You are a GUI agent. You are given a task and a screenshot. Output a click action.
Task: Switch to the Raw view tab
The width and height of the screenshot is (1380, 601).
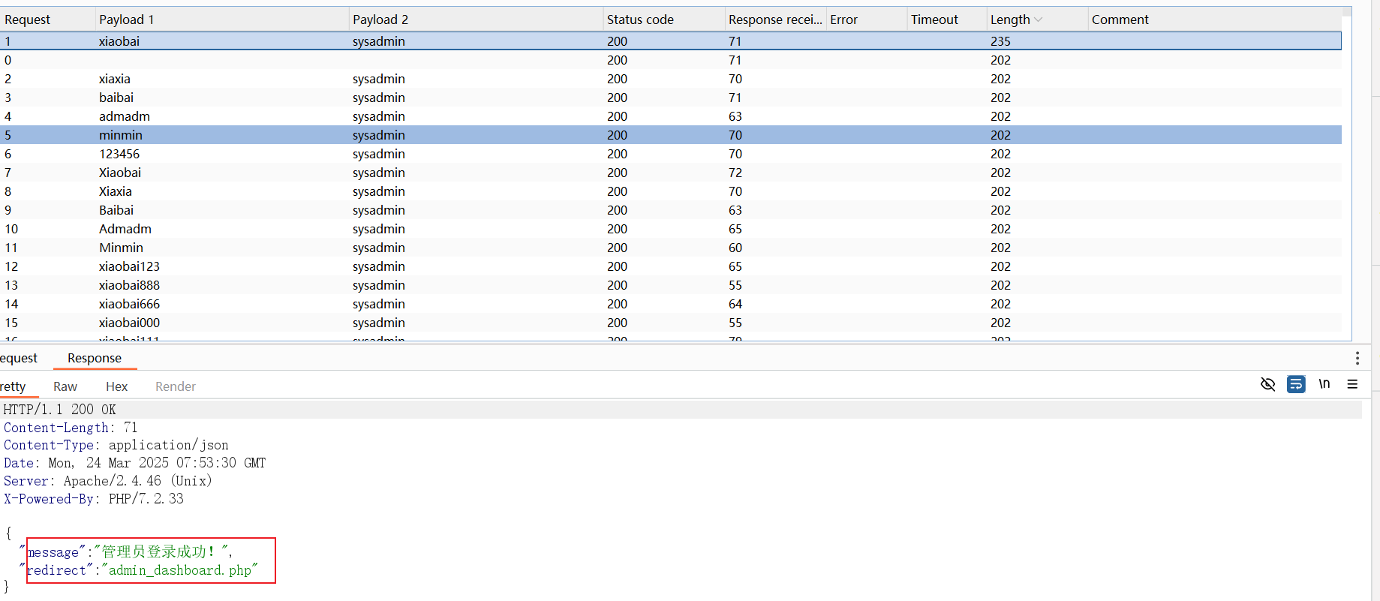point(65,386)
